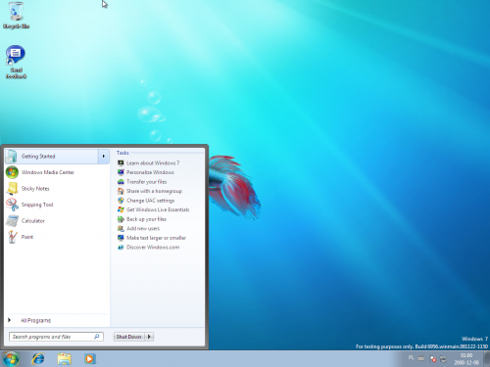Select Paint entry
The image size is (490, 367).
click(57, 237)
